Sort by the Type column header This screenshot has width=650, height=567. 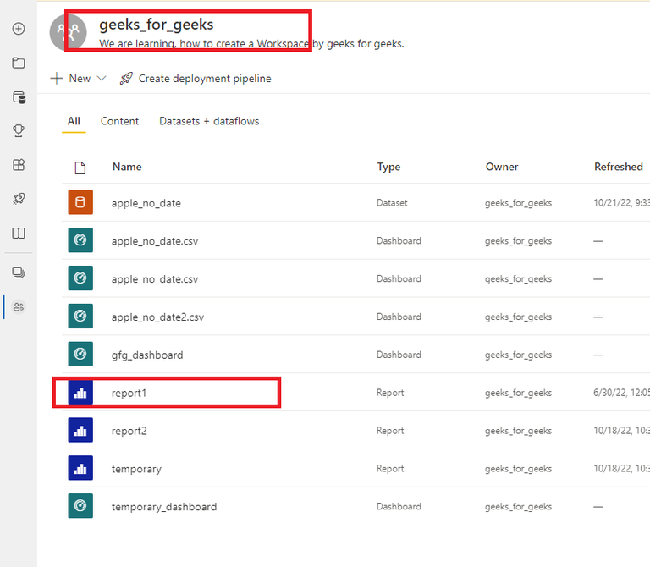click(x=388, y=167)
